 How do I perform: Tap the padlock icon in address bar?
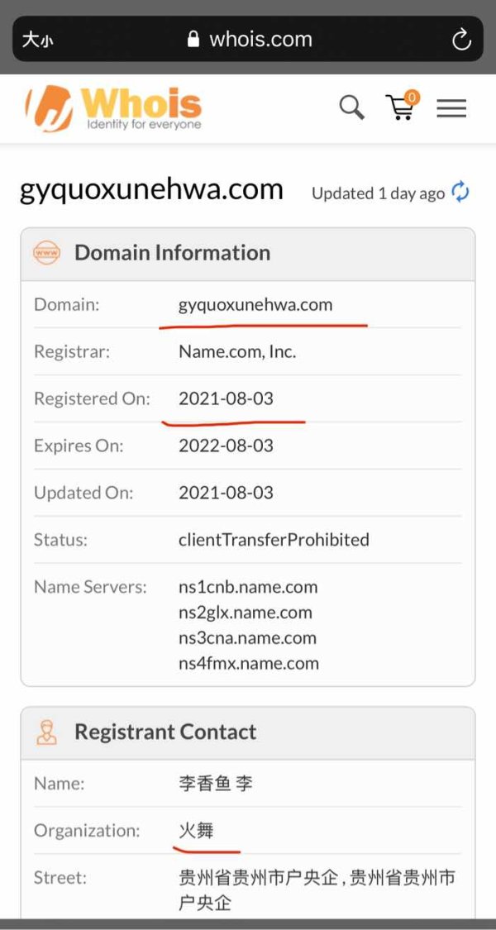[193, 39]
